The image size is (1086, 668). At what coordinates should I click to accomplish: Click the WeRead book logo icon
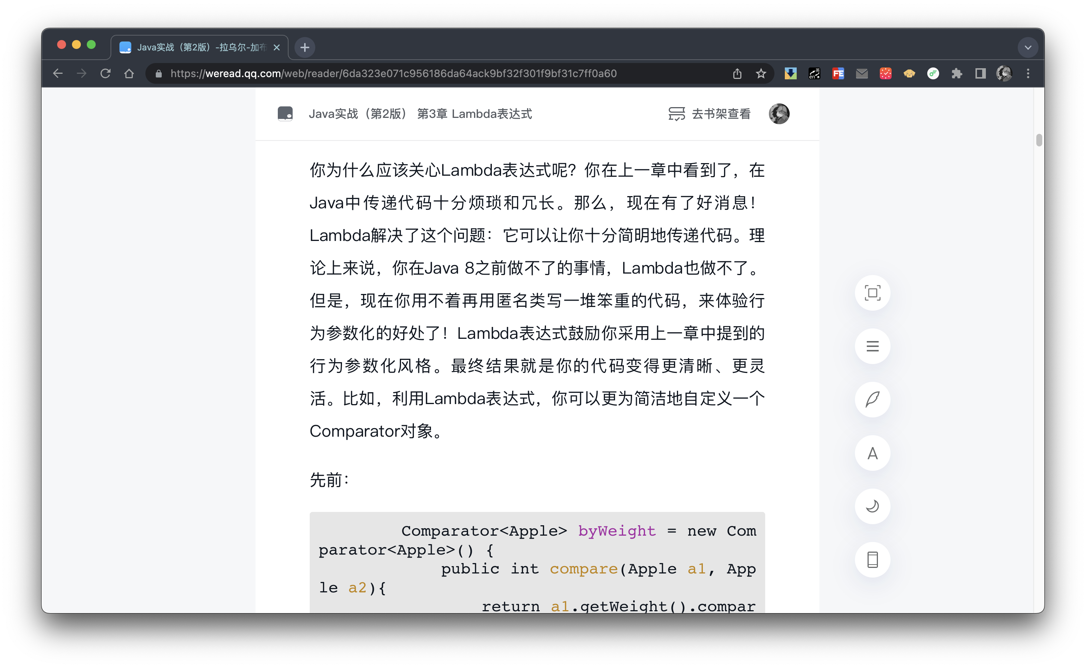(285, 113)
